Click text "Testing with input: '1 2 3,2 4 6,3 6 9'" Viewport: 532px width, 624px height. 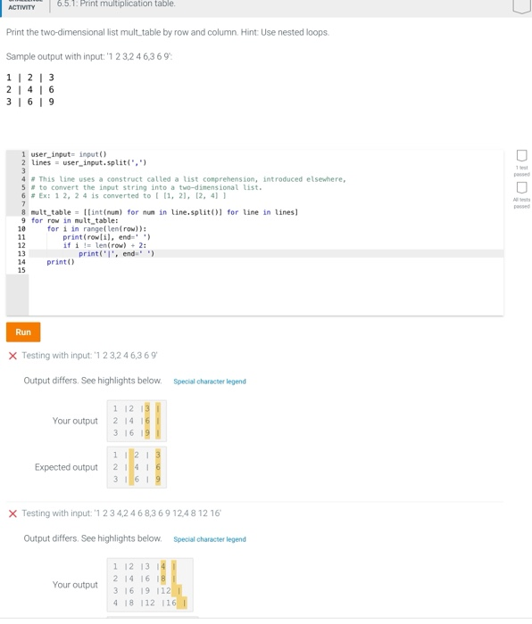[x=89, y=356]
